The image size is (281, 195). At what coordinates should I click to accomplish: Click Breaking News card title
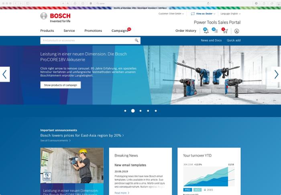[126, 156]
